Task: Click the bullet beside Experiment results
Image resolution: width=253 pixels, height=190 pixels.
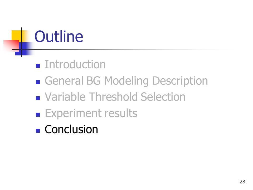Action: pos(38,115)
